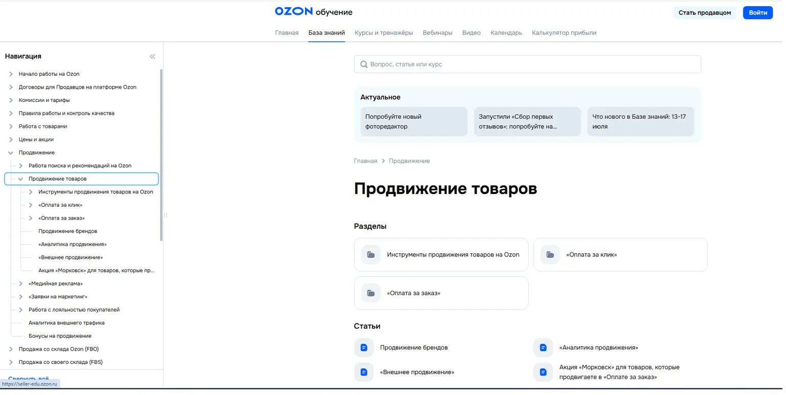
Task: Click folder icon of «Оплата за заказ» card
Action: click(x=371, y=293)
